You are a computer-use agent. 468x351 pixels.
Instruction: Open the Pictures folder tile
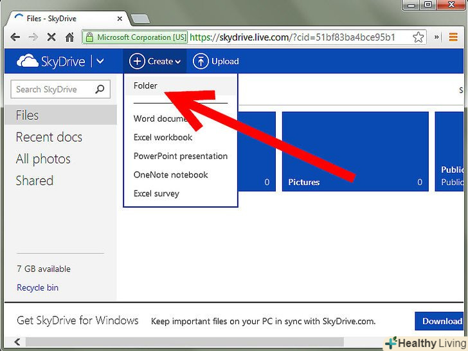355,151
